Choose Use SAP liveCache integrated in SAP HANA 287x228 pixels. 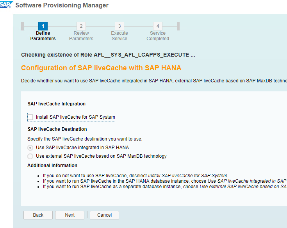pos(30,148)
